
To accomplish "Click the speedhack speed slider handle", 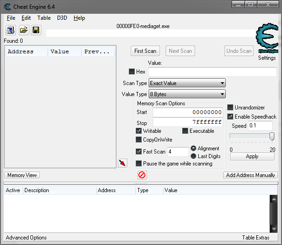I will pos(272,136).
